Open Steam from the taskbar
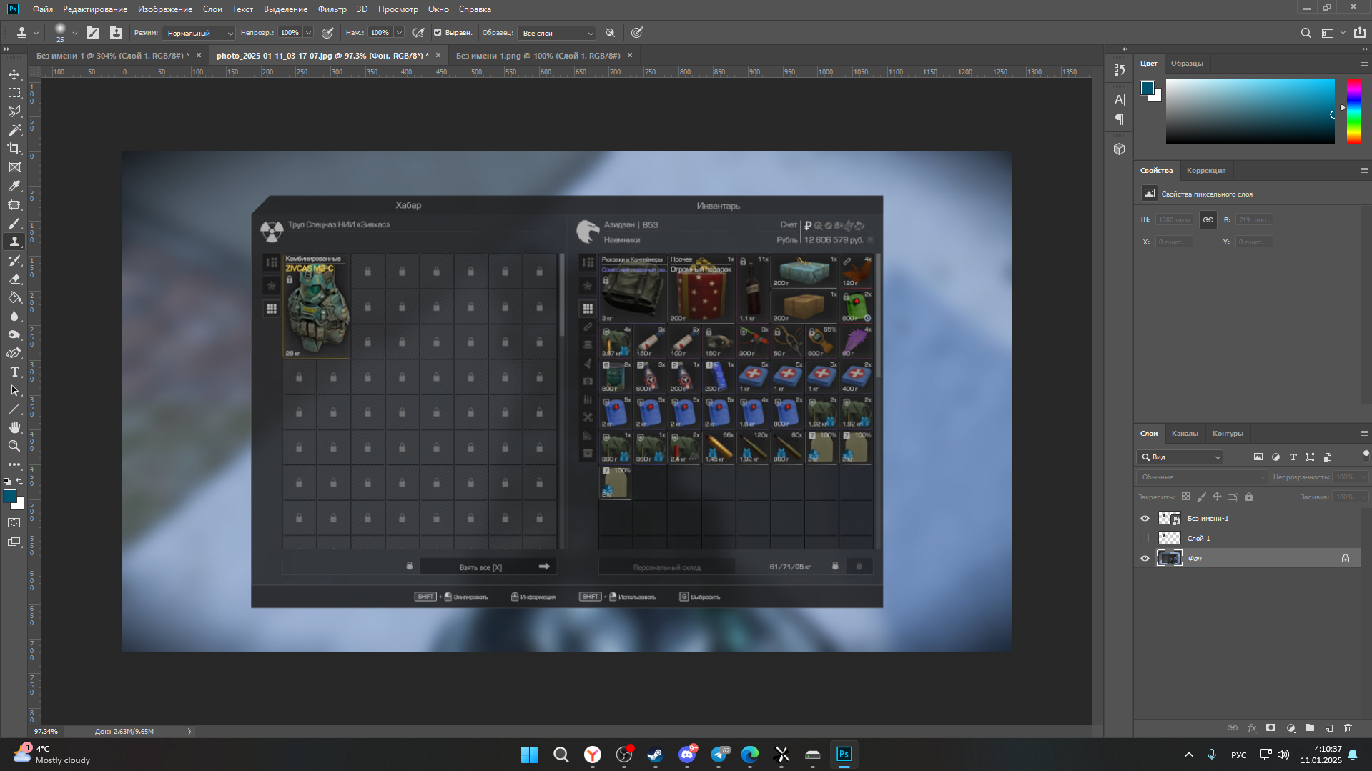The image size is (1372, 771). pos(655,755)
